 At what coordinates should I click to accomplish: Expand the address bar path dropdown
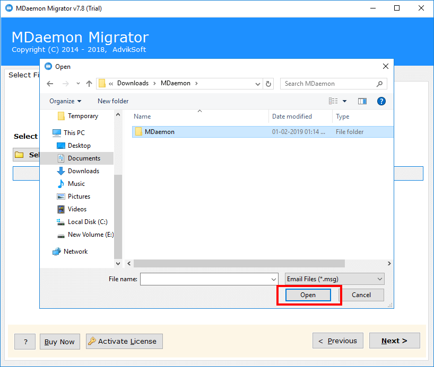click(x=258, y=84)
